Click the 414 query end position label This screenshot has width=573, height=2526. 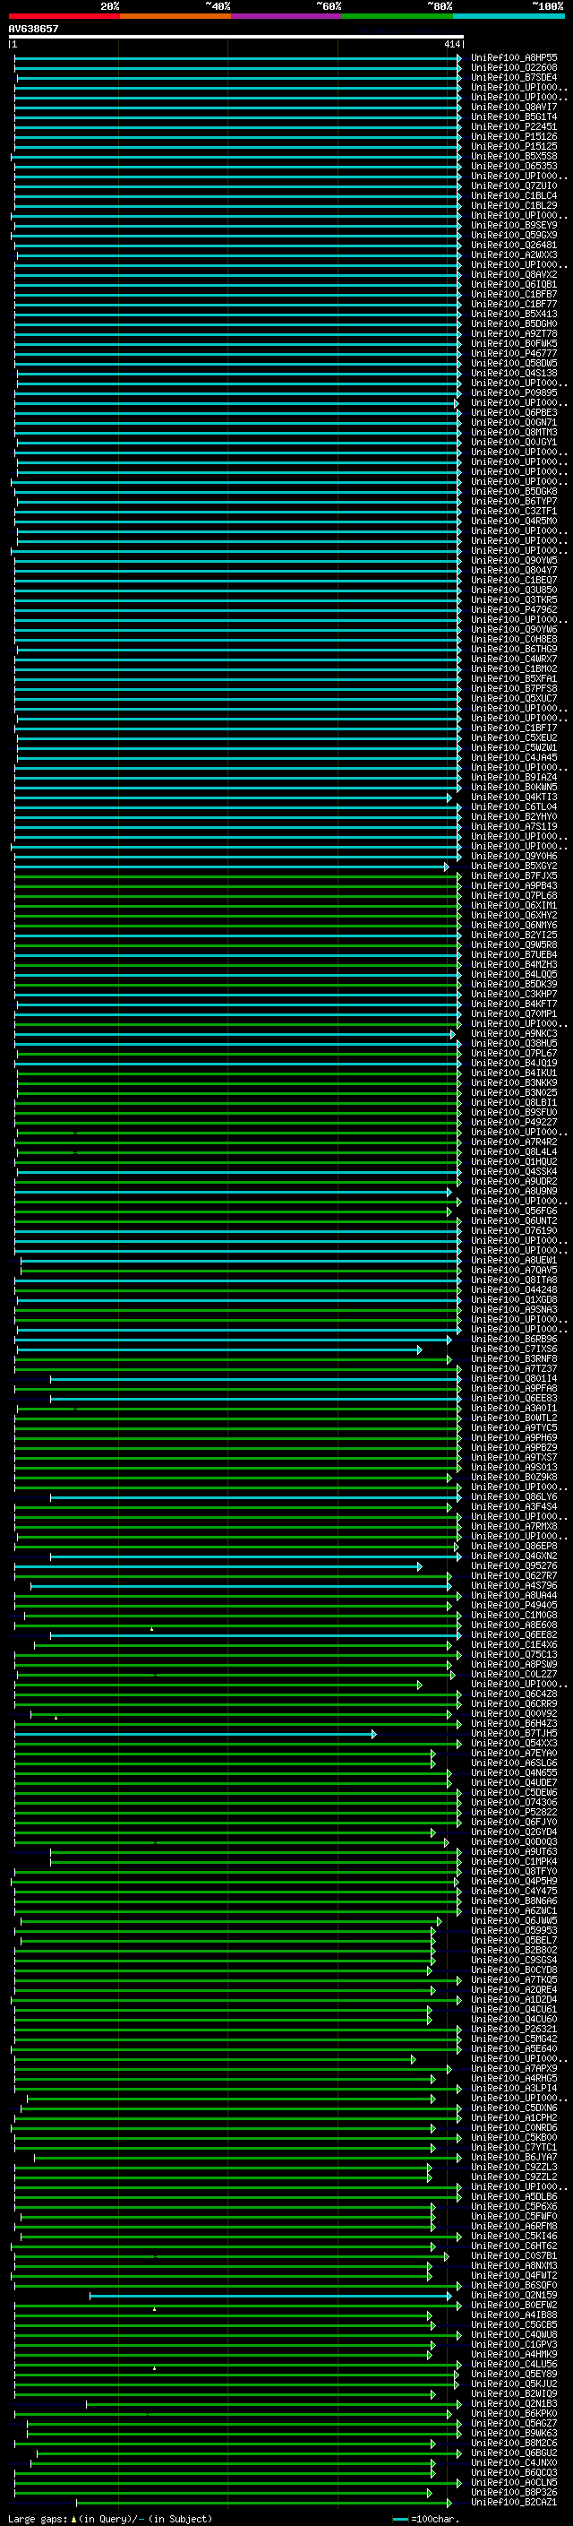coord(451,44)
